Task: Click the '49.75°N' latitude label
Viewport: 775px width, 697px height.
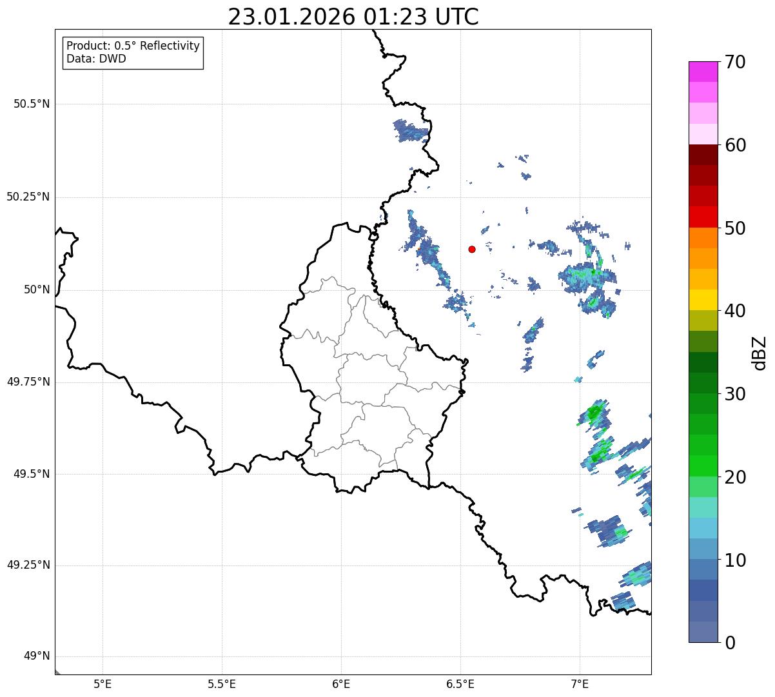Action: coord(28,382)
